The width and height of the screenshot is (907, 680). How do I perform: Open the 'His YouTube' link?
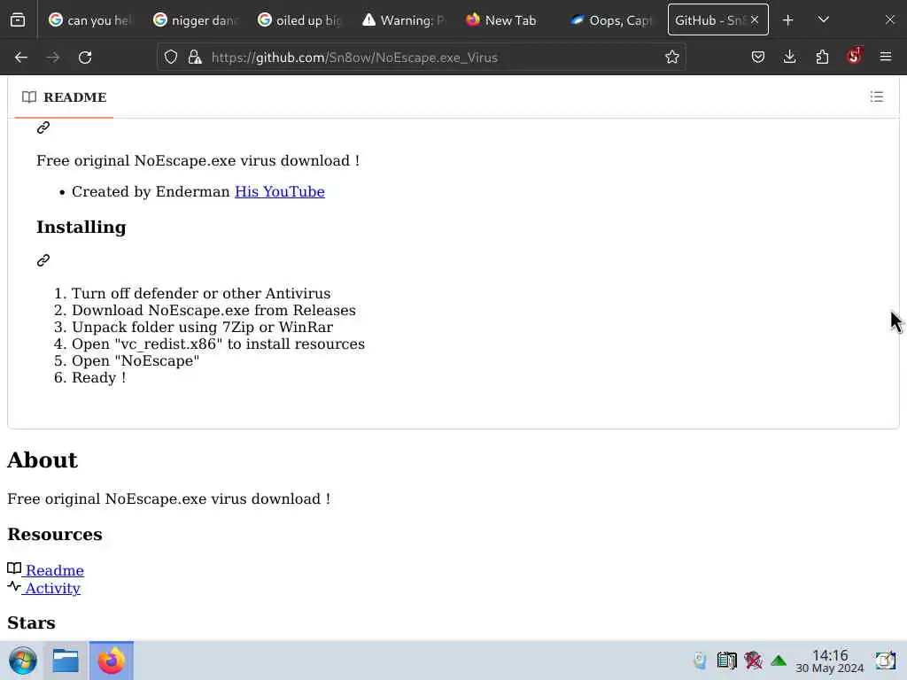(x=279, y=191)
